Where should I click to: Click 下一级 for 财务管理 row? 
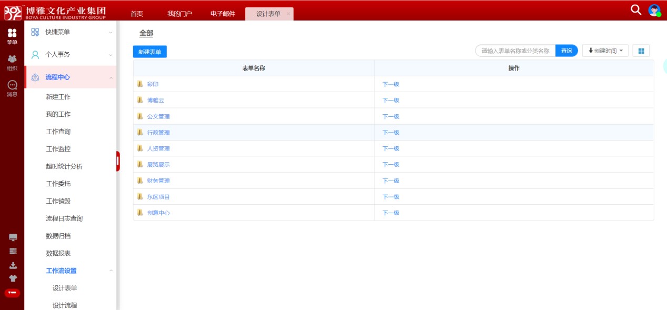point(391,181)
